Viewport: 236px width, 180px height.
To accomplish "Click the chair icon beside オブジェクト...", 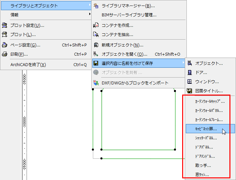I will pos(190,63).
